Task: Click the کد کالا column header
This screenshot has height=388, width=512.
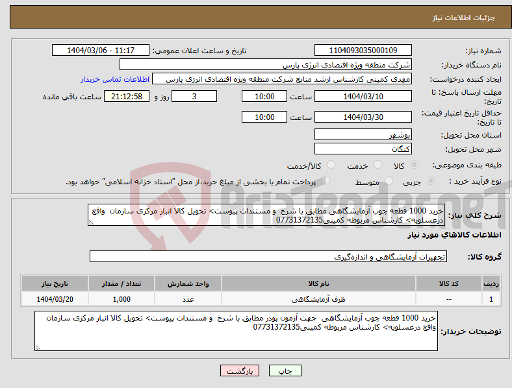Action: pyautogui.click(x=449, y=284)
